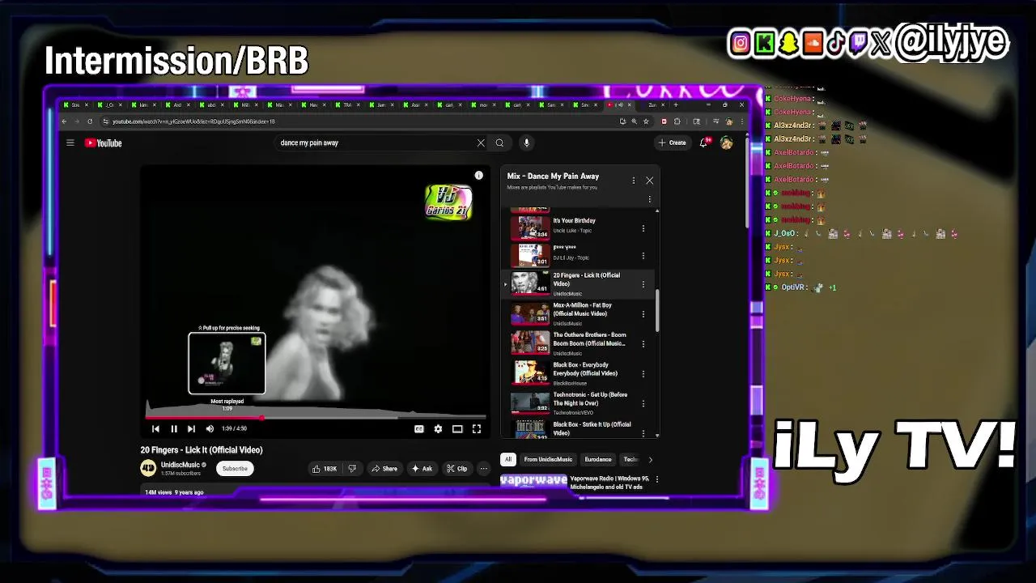Close the Mix playlist panel
The image size is (1036, 583).
point(649,181)
